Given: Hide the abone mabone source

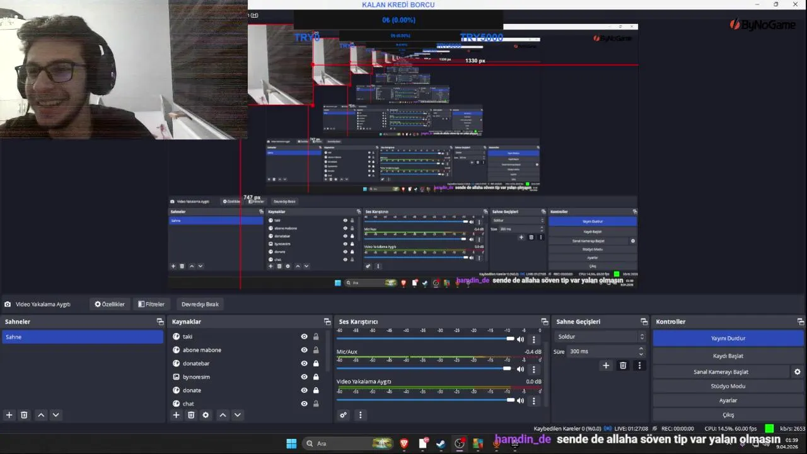Looking at the screenshot, I should 305,350.
